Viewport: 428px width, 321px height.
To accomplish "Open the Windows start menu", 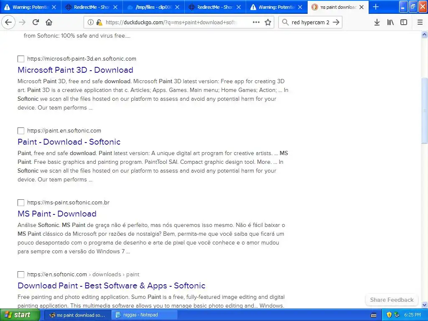I will (x=19, y=315).
